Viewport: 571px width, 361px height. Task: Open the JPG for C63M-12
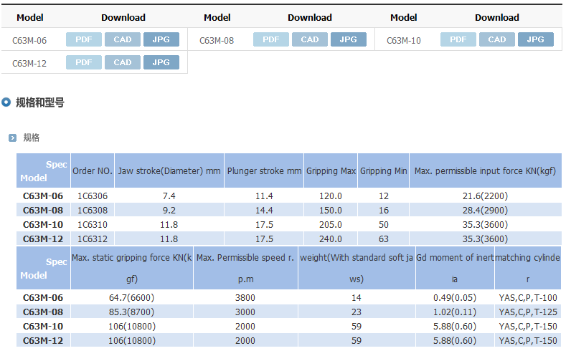tap(161, 62)
